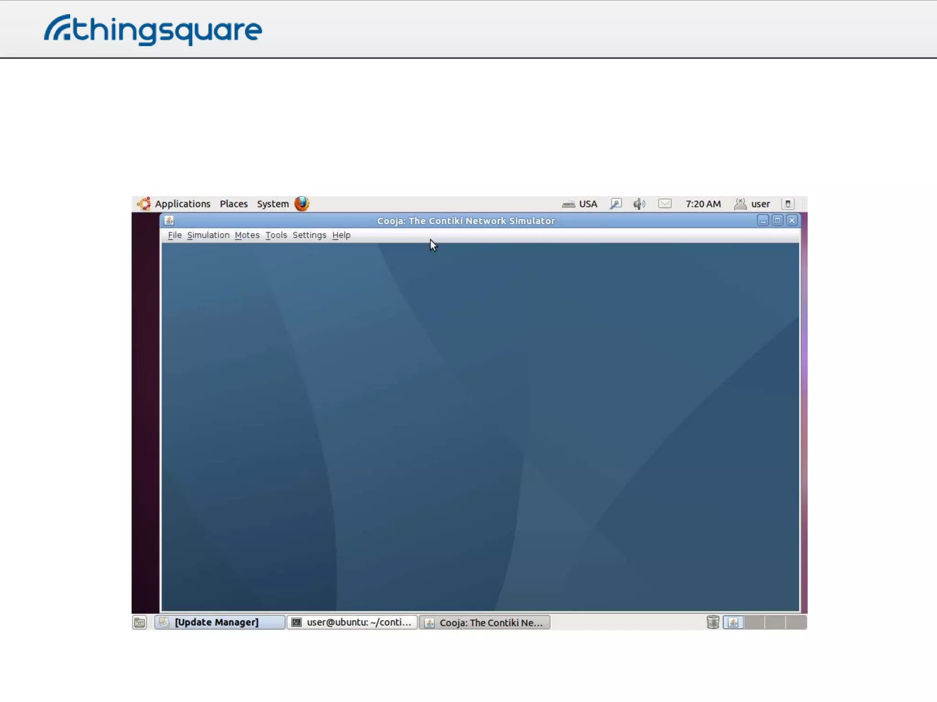Click the volume speaker icon

(639, 204)
